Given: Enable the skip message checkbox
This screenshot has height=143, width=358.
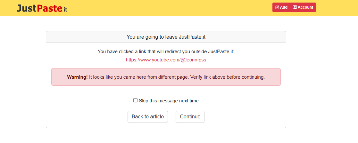Looking at the screenshot, I should (x=135, y=100).
